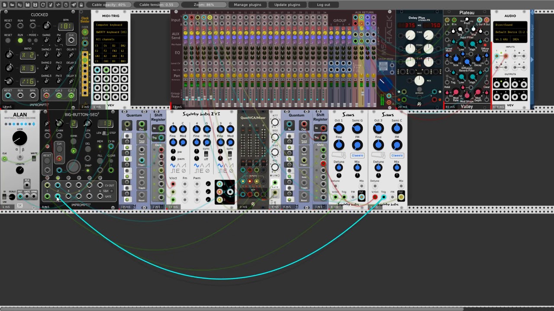Open Audio module DirectSound driver dropdown
The height and width of the screenshot is (311, 554).
tap(510, 25)
